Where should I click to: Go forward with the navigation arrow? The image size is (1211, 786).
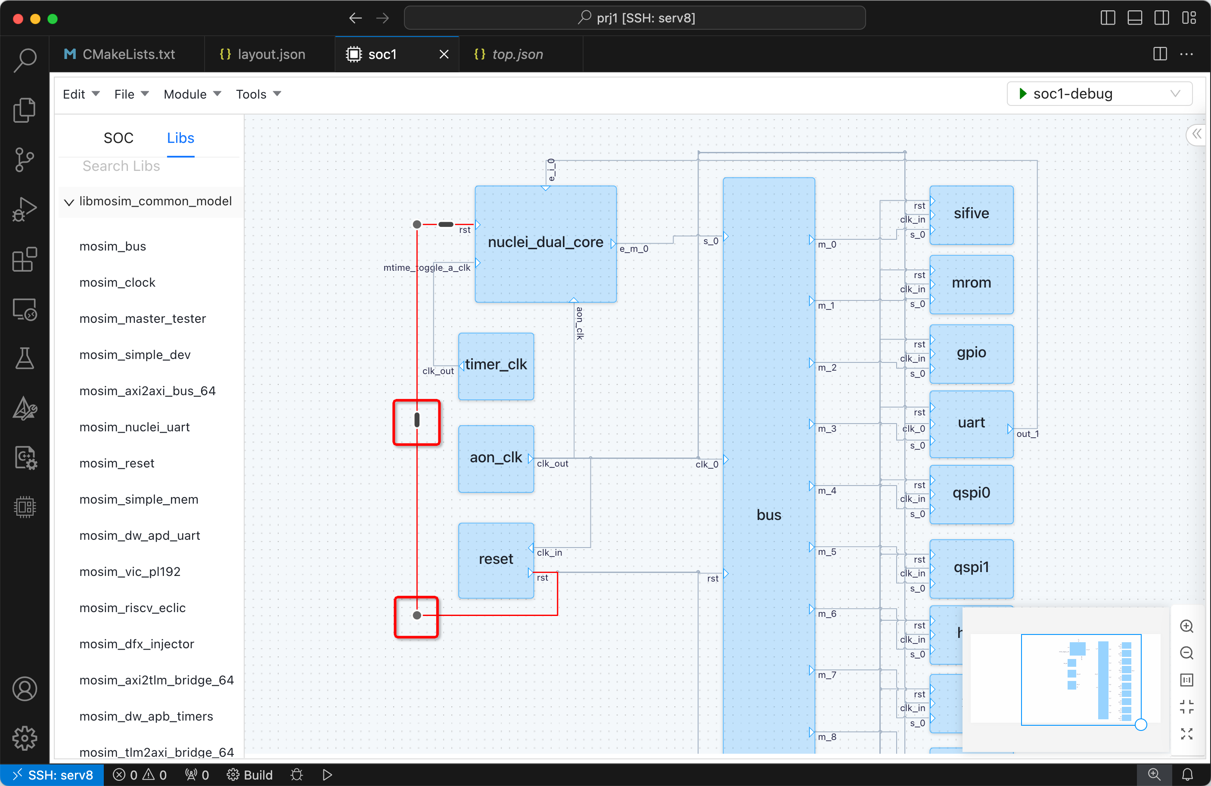tap(382, 19)
